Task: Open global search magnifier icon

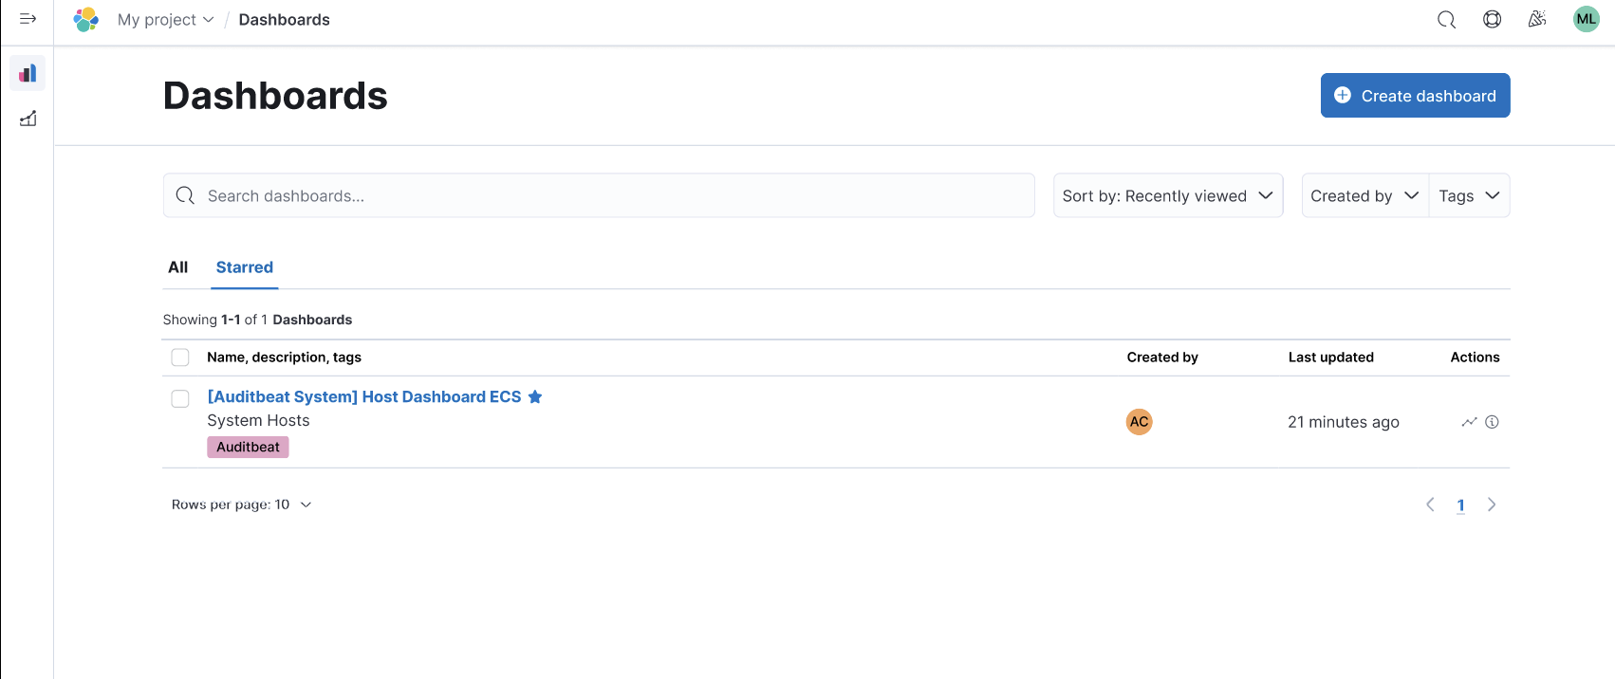Action: pyautogui.click(x=1446, y=20)
